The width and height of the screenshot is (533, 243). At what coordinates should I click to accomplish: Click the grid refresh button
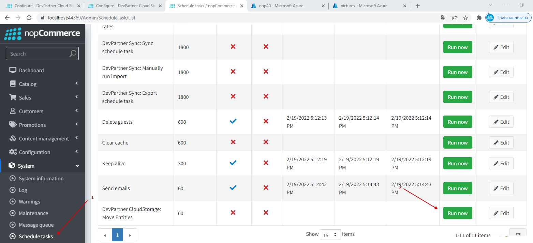(518, 234)
